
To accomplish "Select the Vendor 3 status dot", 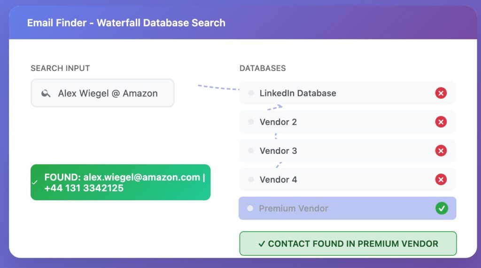I will click(x=251, y=151).
